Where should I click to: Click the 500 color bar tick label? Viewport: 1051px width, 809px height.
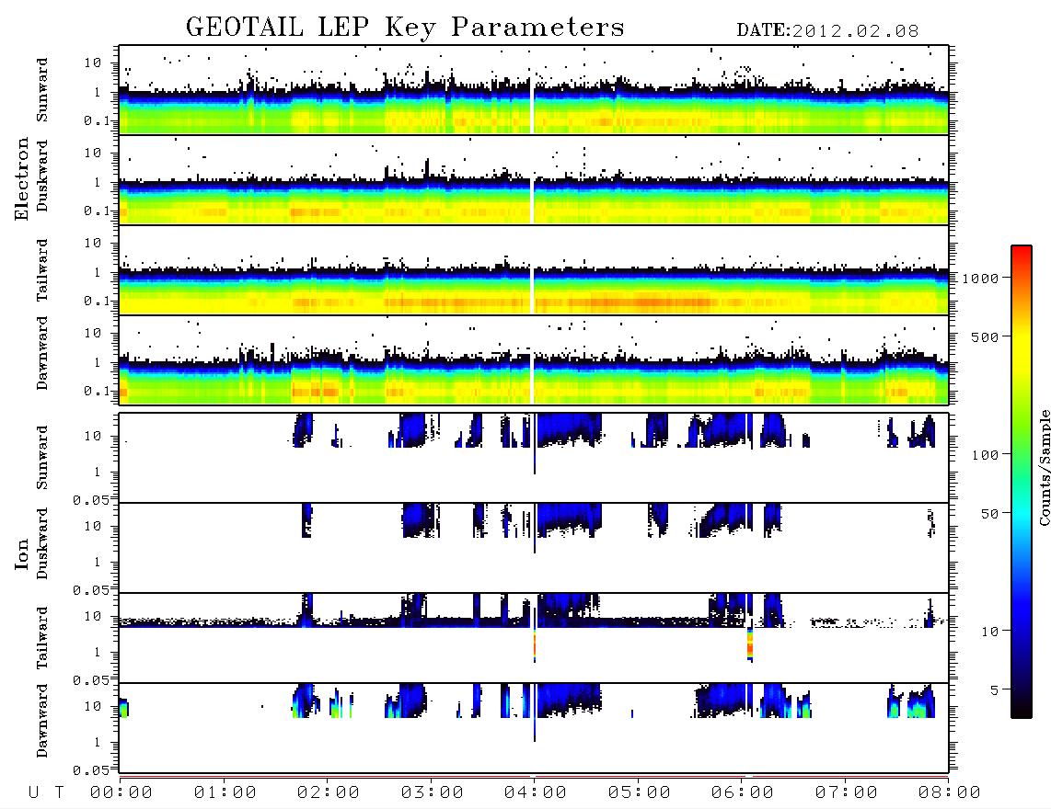coord(985,336)
